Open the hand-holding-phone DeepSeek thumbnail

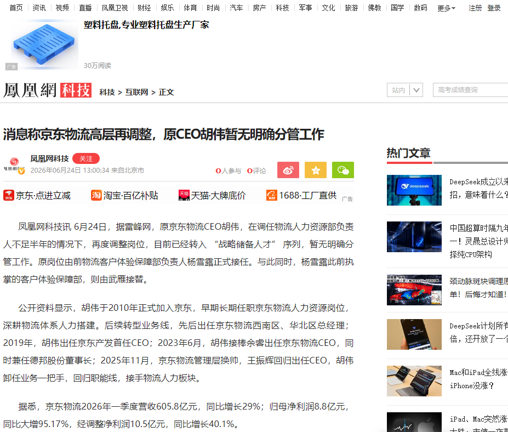pyautogui.click(x=414, y=334)
